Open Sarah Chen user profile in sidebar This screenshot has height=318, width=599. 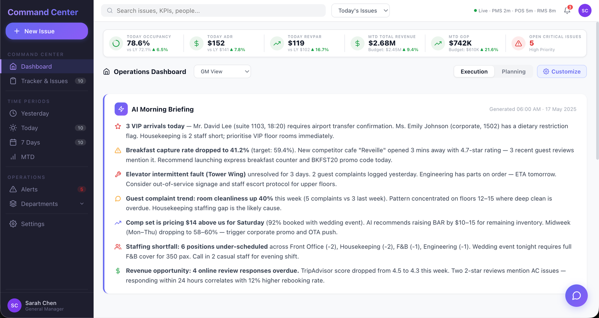(x=47, y=305)
